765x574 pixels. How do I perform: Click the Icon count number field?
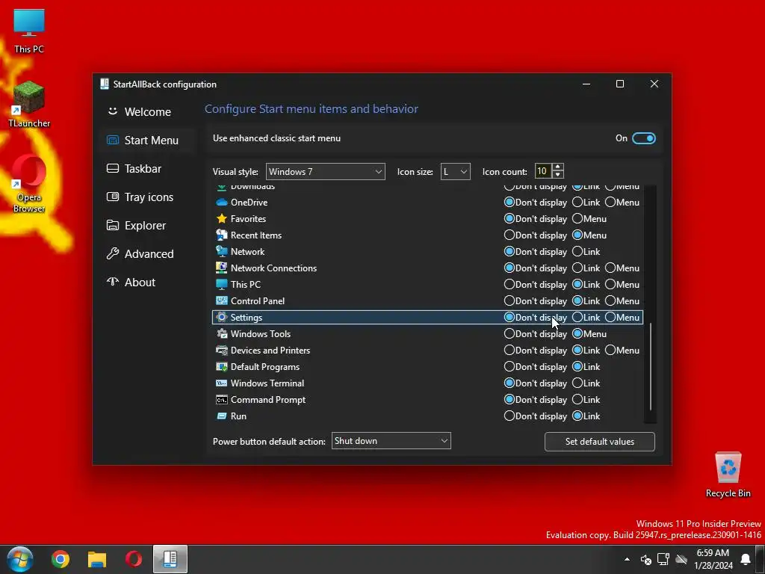point(543,171)
